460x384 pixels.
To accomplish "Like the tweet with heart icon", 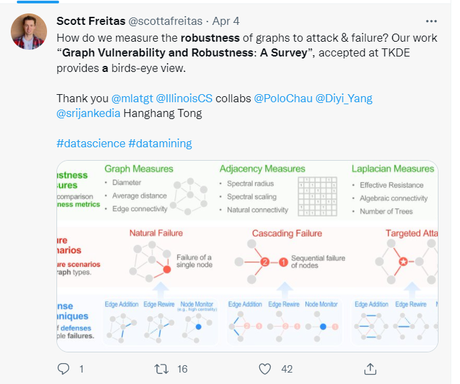I will pos(265,369).
